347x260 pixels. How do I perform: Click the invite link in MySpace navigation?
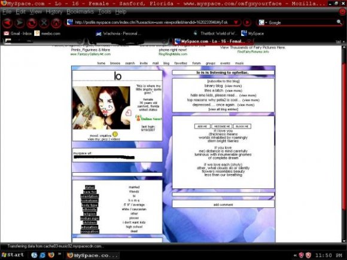tap(144, 63)
